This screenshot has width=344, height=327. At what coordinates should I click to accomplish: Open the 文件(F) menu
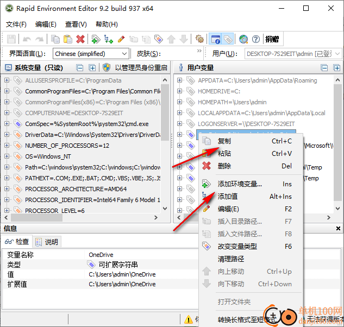(x=16, y=24)
